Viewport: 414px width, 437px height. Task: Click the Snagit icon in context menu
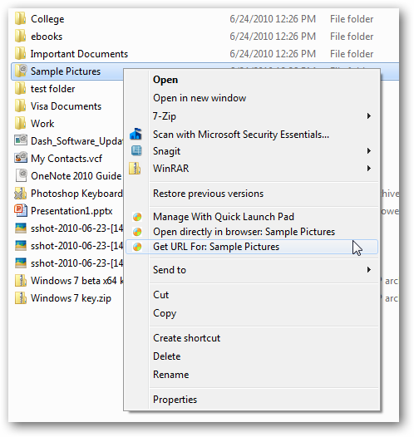(x=136, y=150)
